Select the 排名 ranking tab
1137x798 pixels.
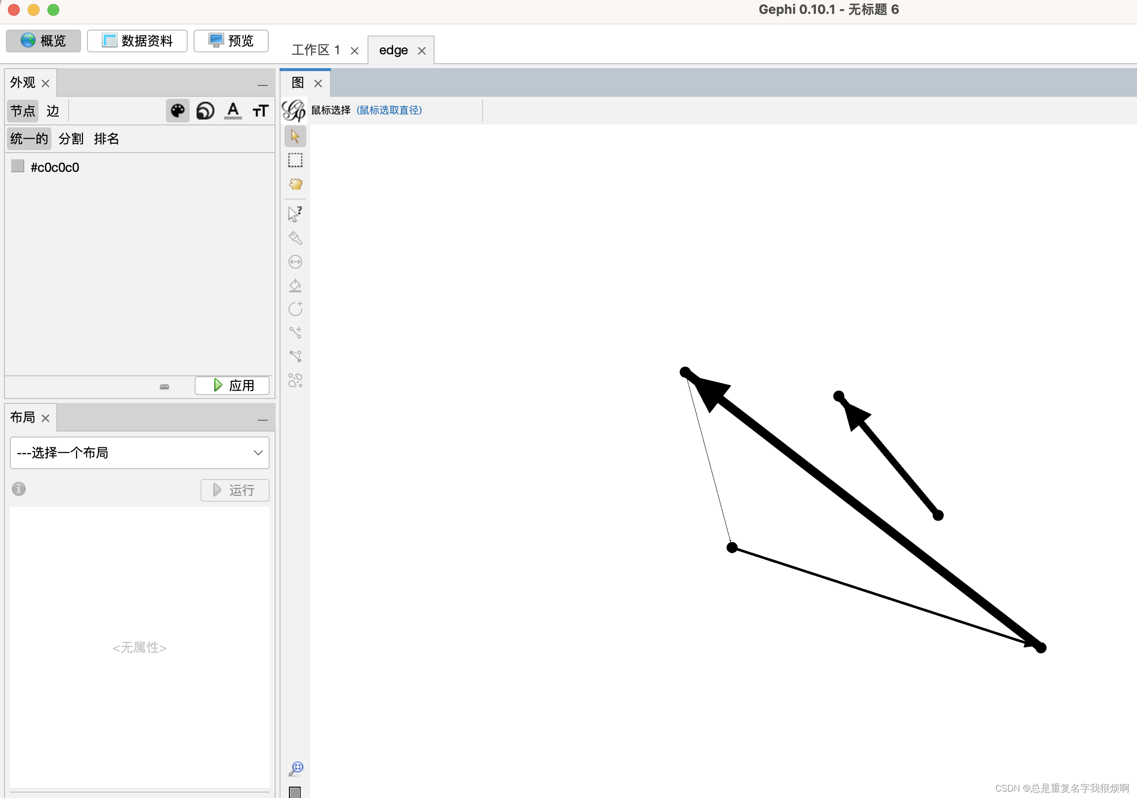click(x=107, y=139)
